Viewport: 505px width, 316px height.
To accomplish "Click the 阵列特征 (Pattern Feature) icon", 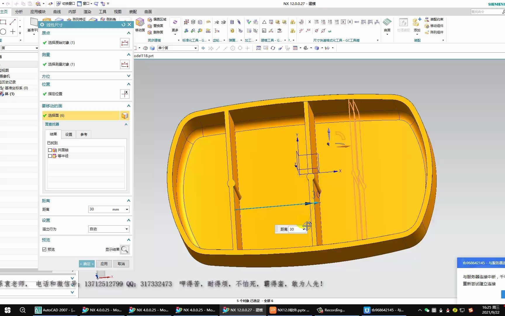I will click(x=69, y=19).
